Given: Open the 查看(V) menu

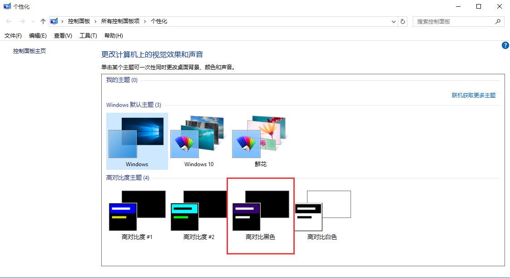Looking at the screenshot, I should [x=63, y=36].
